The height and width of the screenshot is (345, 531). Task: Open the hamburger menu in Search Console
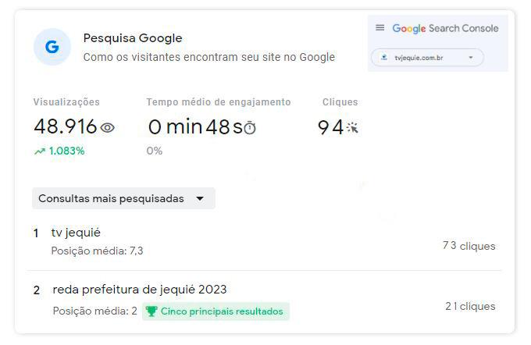pyautogui.click(x=380, y=28)
